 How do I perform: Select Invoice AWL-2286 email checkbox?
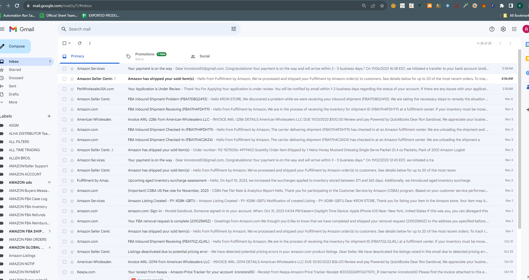coord(64,120)
